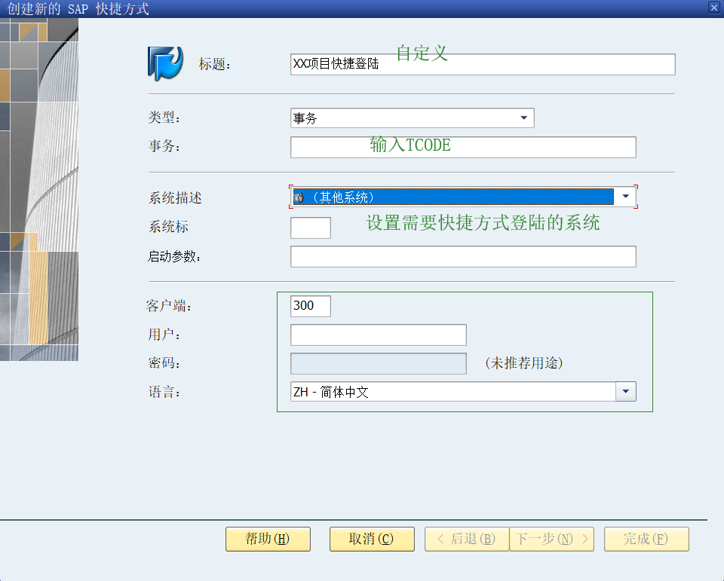
Task: Select the highlighted （其他系统） entry
Action: pos(415,196)
